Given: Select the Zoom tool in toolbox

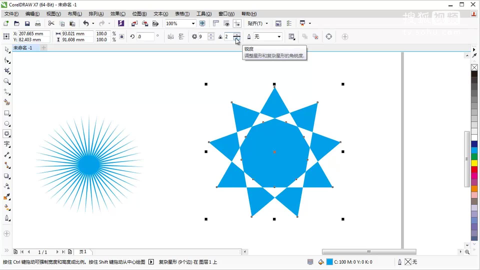Looking at the screenshot, I should coord(7,81).
